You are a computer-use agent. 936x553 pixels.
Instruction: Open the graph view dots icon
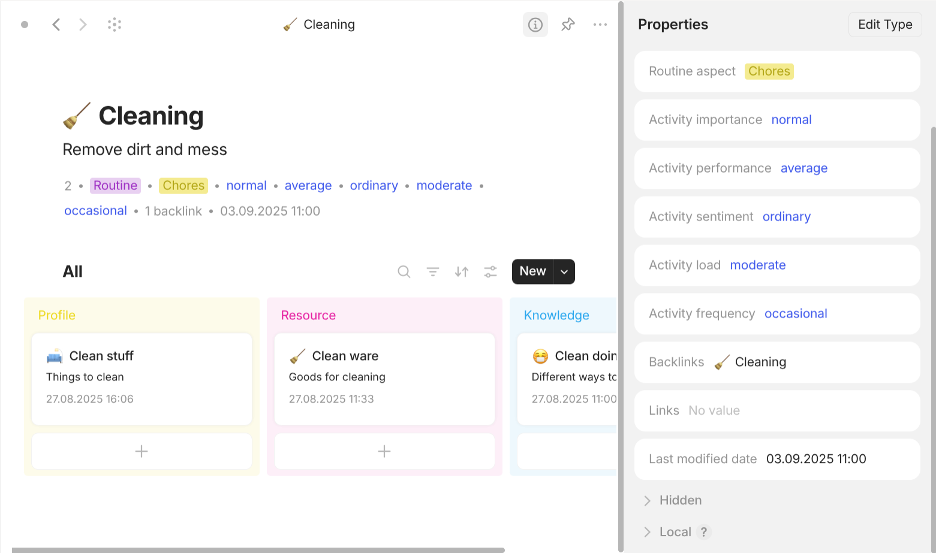pos(115,25)
